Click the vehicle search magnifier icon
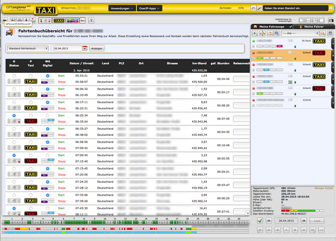 322,33
